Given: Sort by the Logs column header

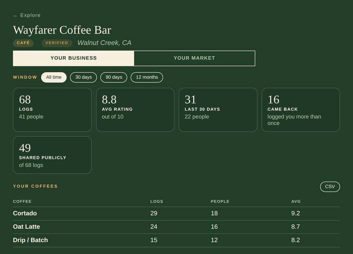Looking at the screenshot, I should [156, 201].
